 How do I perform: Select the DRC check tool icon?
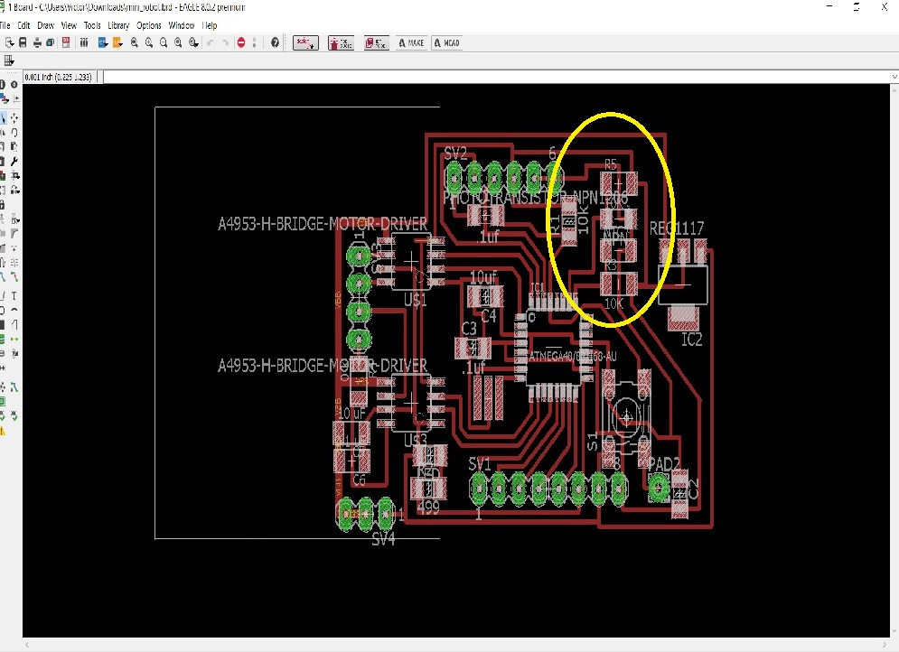pos(14,415)
